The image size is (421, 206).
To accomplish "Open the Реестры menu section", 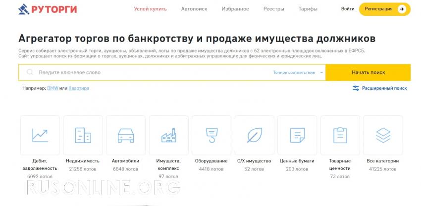I will (x=274, y=9).
